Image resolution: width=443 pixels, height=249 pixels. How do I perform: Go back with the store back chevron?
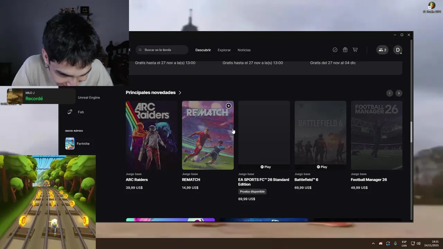pos(130,50)
